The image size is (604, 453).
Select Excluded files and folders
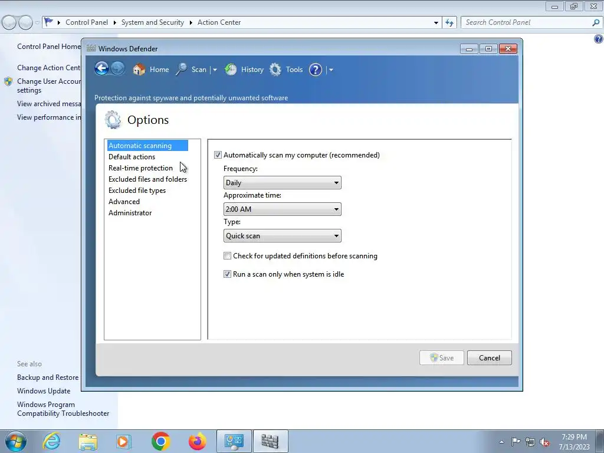point(147,179)
